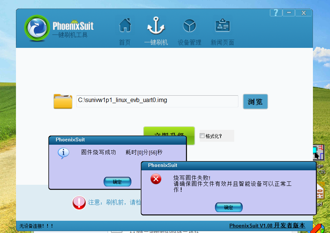Image resolution: width=330 pixels, height=233 pixels.
Task: Click the blue info bubble icon in the success dialog
Action: pos(63,153)
